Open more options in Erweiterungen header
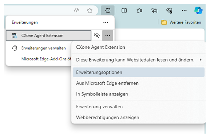 106,22
